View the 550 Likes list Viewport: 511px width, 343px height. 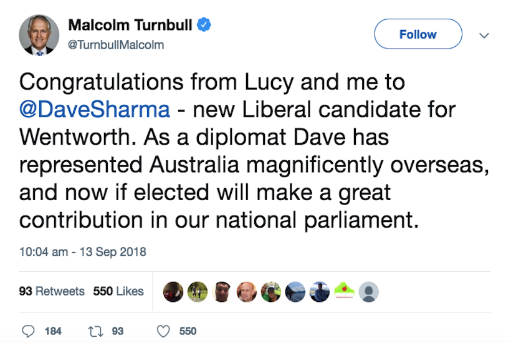118,291
